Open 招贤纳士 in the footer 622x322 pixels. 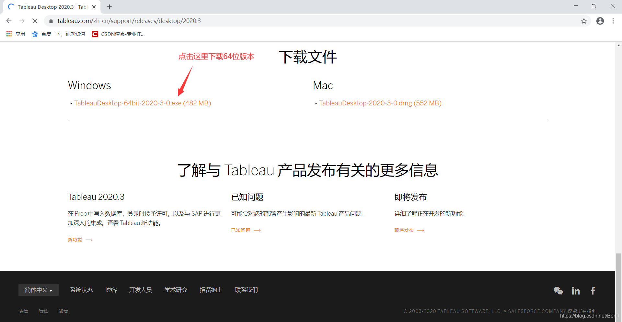(211, 290)
